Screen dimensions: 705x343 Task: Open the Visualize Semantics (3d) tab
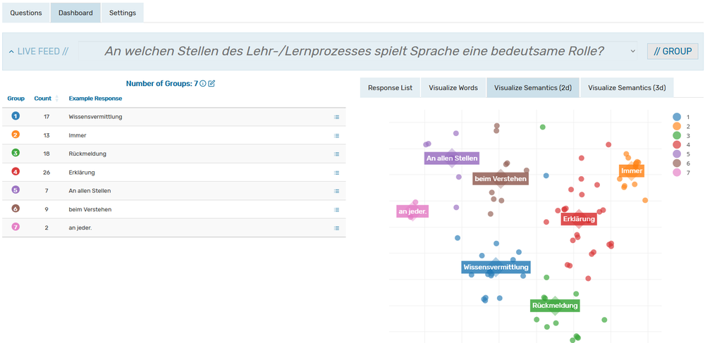tap(627, 88)
